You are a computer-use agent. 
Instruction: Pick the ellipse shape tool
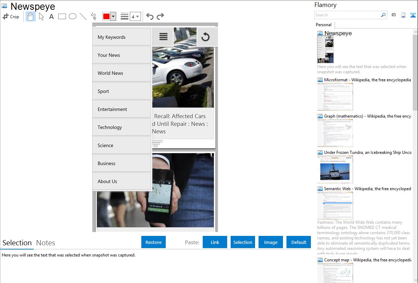(73, 16)
